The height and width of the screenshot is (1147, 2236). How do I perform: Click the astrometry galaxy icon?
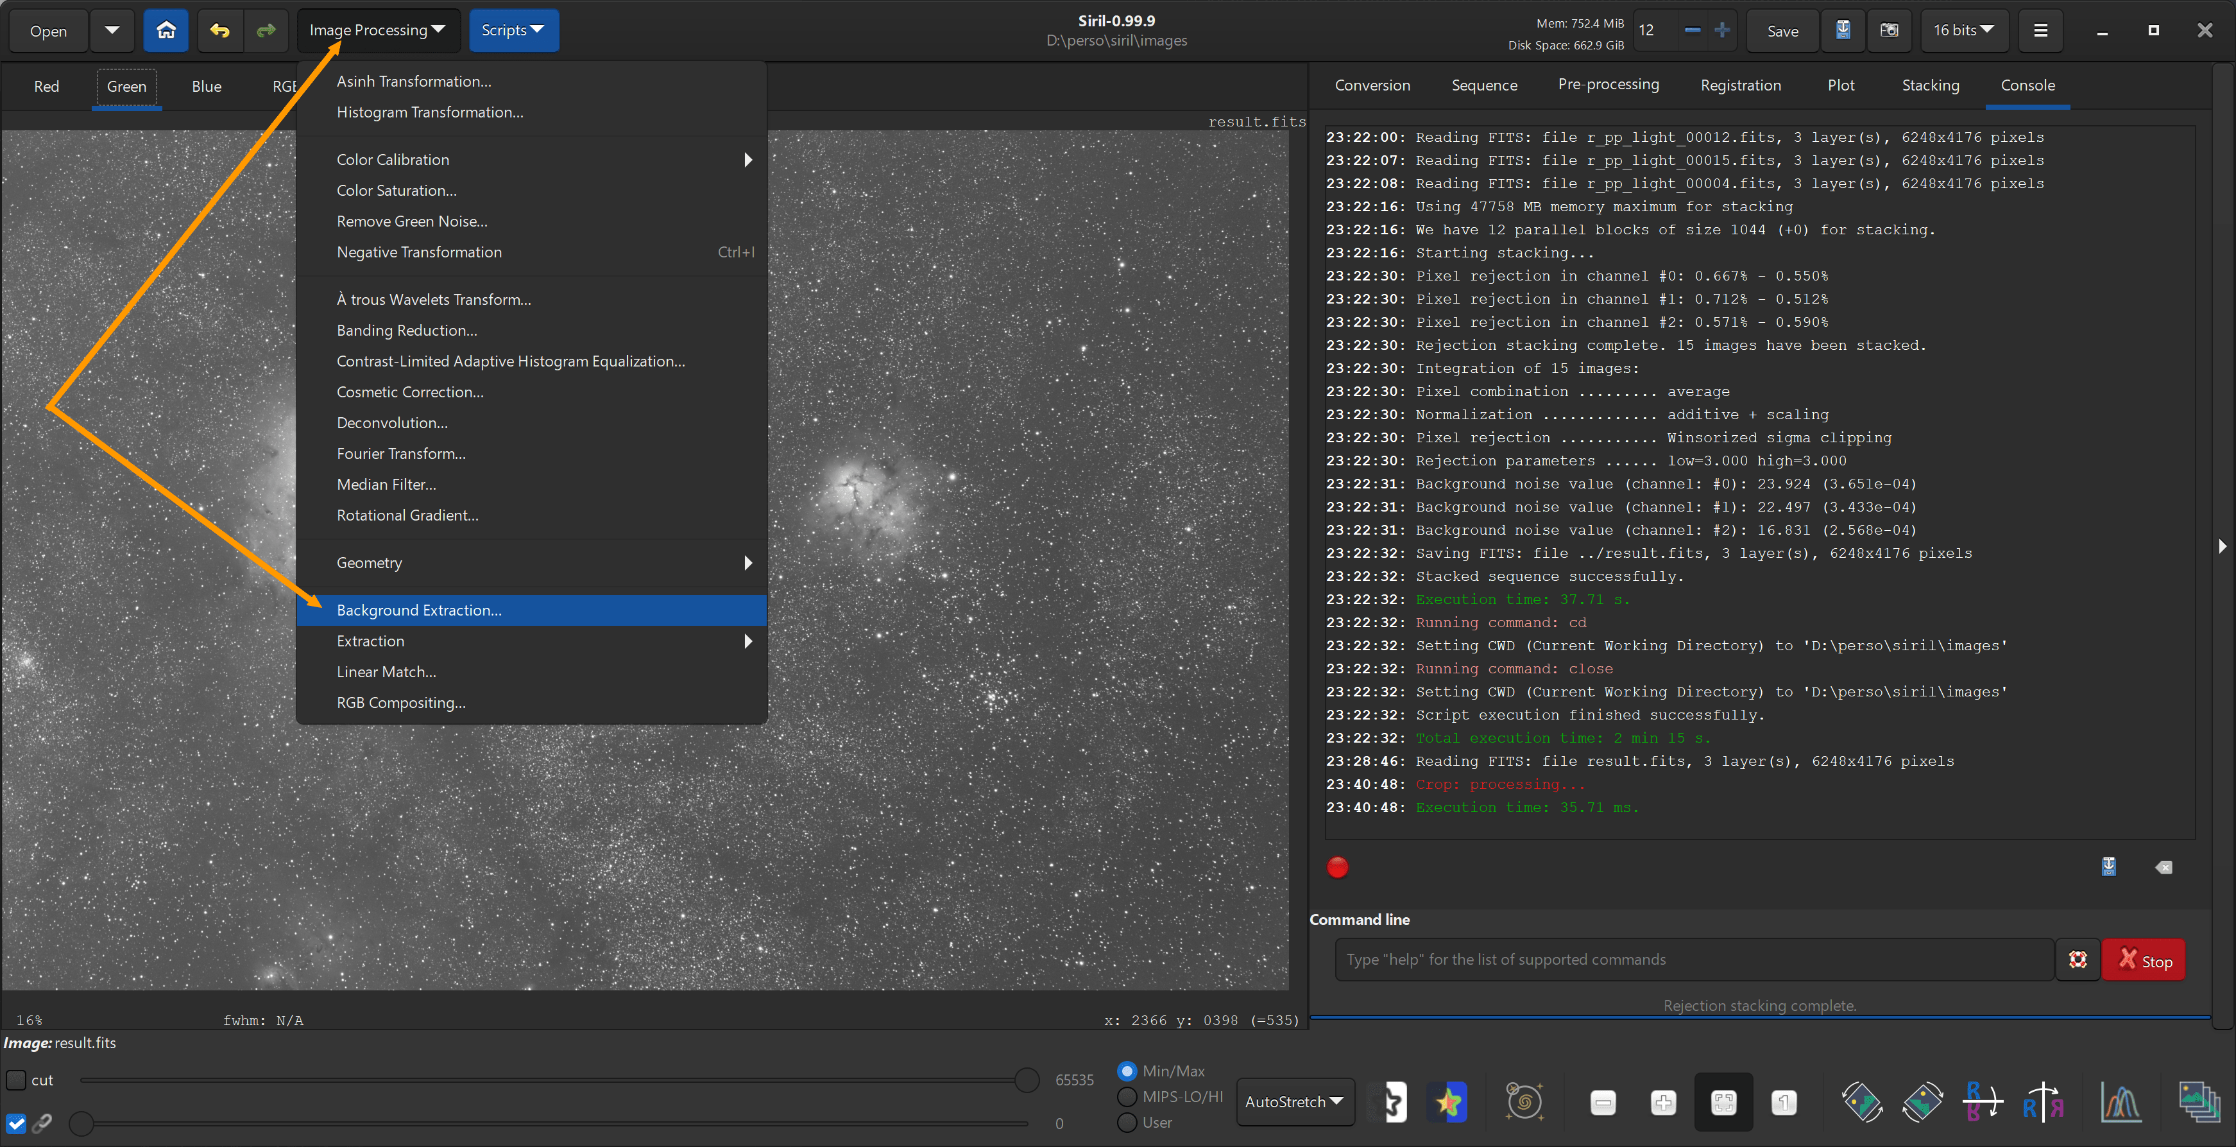coord(1523,1102)
